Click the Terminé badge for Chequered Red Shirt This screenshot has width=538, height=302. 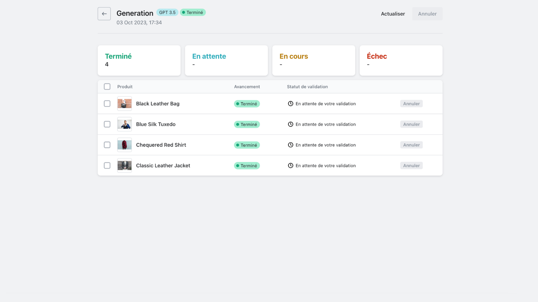click(x=247, y=145)
